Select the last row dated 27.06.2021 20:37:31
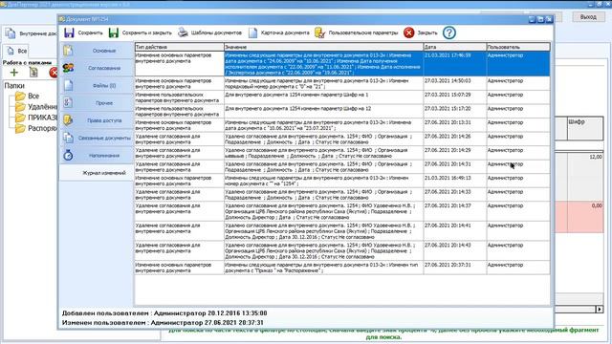The image size is (612, 344). coord(342,268)
